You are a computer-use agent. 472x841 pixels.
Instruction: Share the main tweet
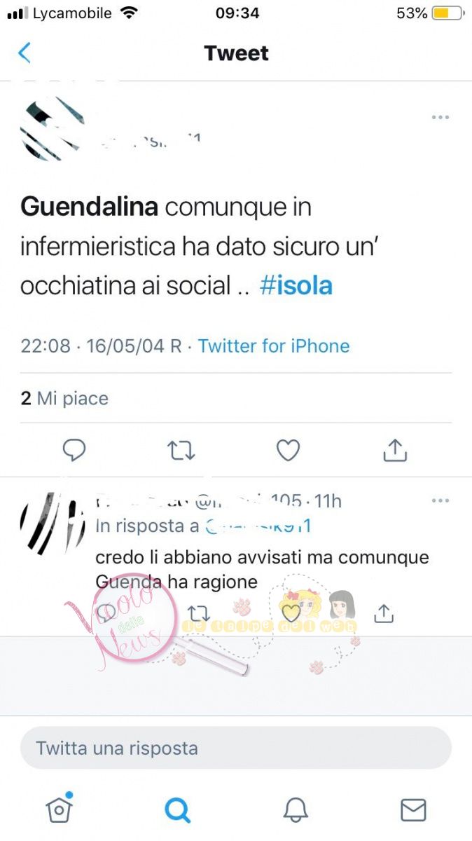[395, 451]
